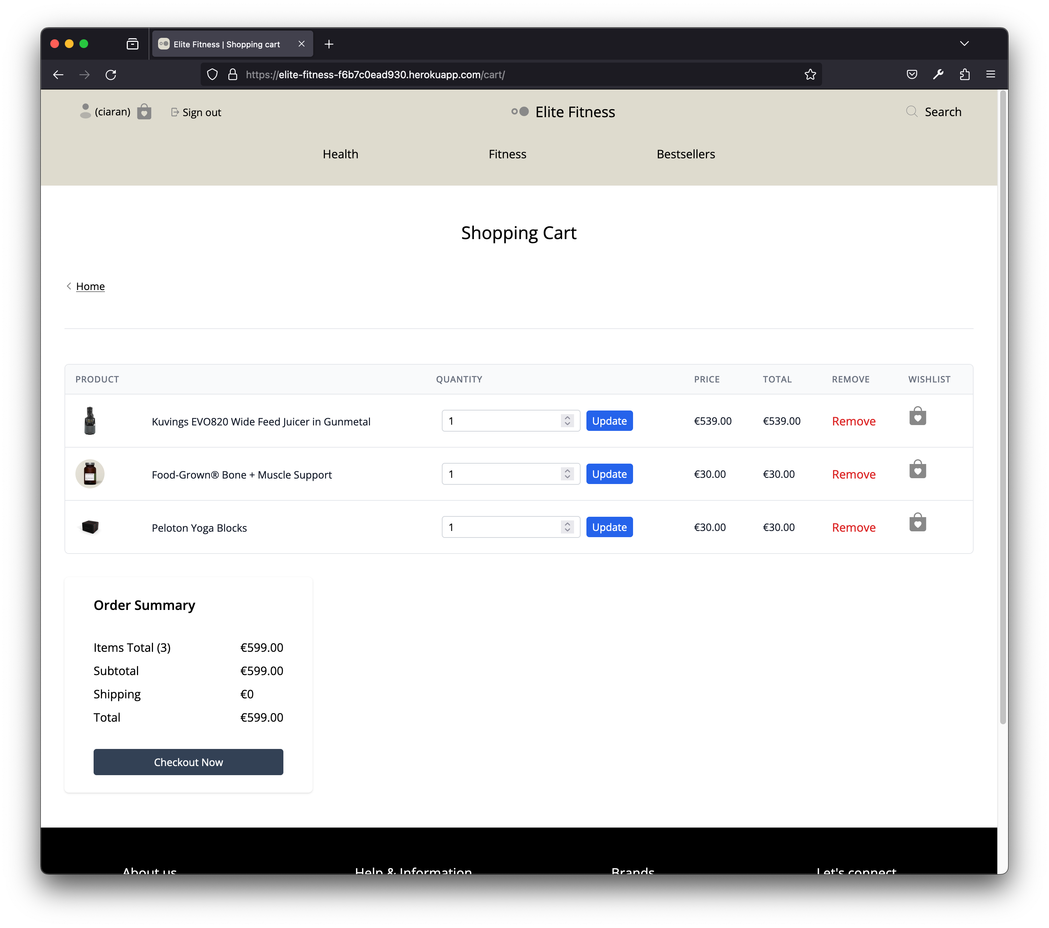Viewport: 1049px width, 928px height.
Task: Add Peloton Yoga Blocks to wishlist
Action: click(918, 522)
